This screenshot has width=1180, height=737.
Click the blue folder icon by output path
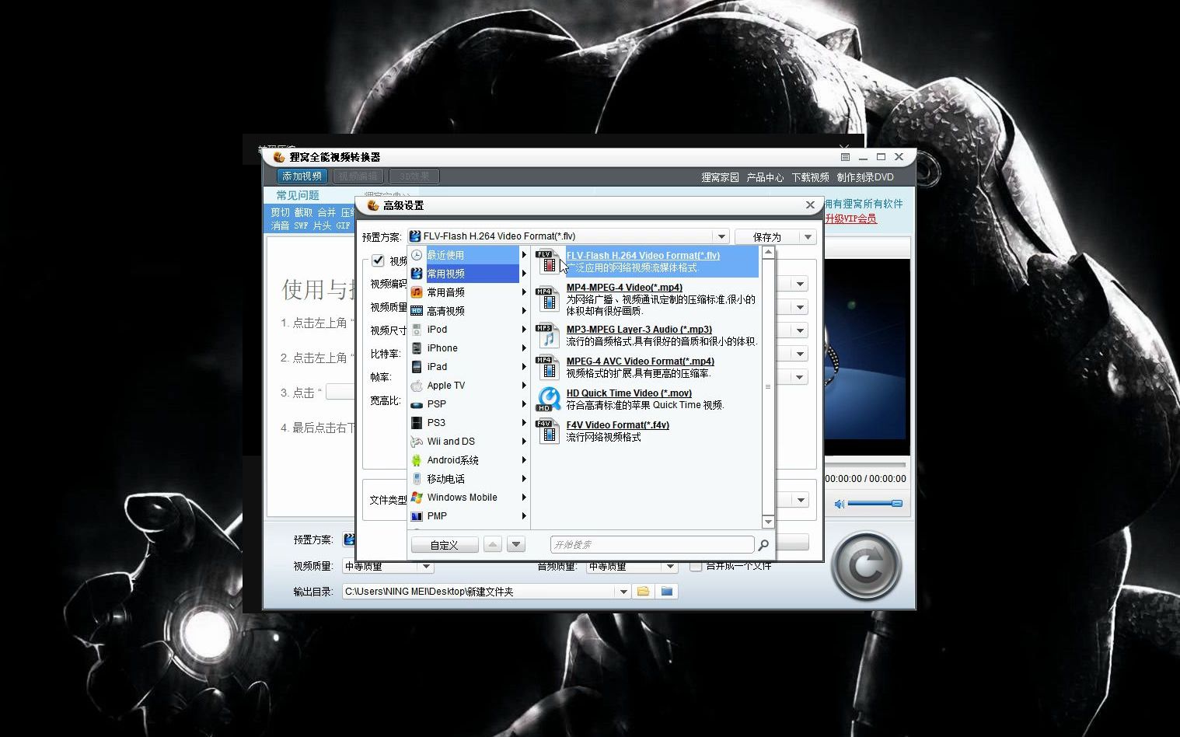click(x=667, y=592)
